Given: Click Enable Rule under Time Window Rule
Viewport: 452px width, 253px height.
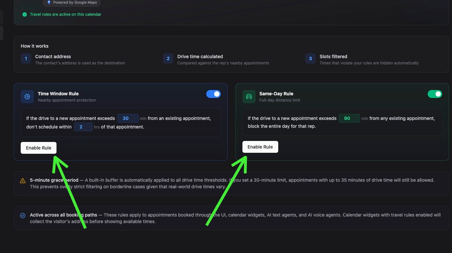Looking at the screenshot, I should click(38, 148).
